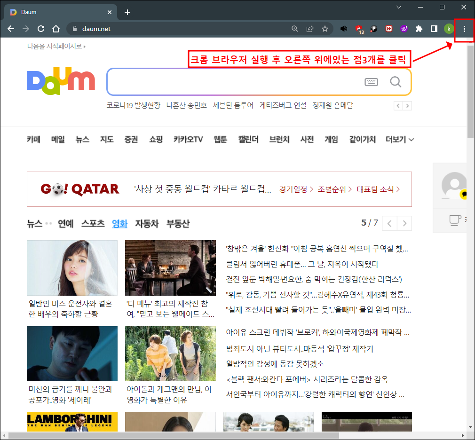Switch to the 영화 news tab

pos(119,223)
